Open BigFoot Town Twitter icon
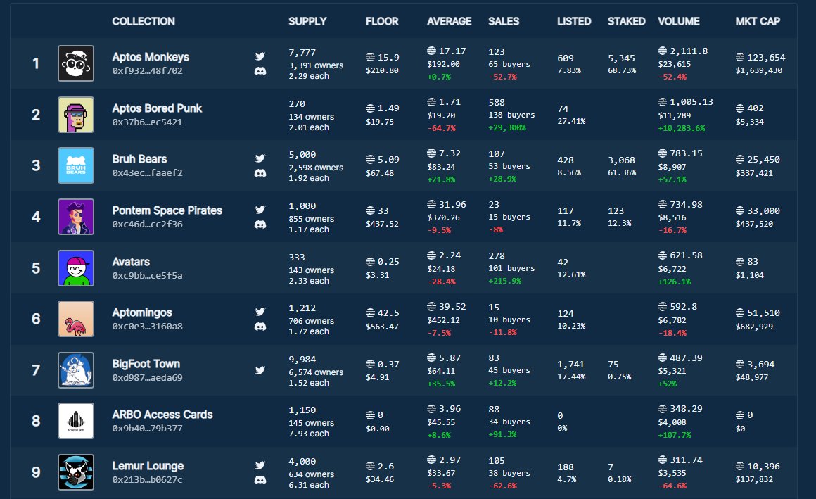 (260, 370)
